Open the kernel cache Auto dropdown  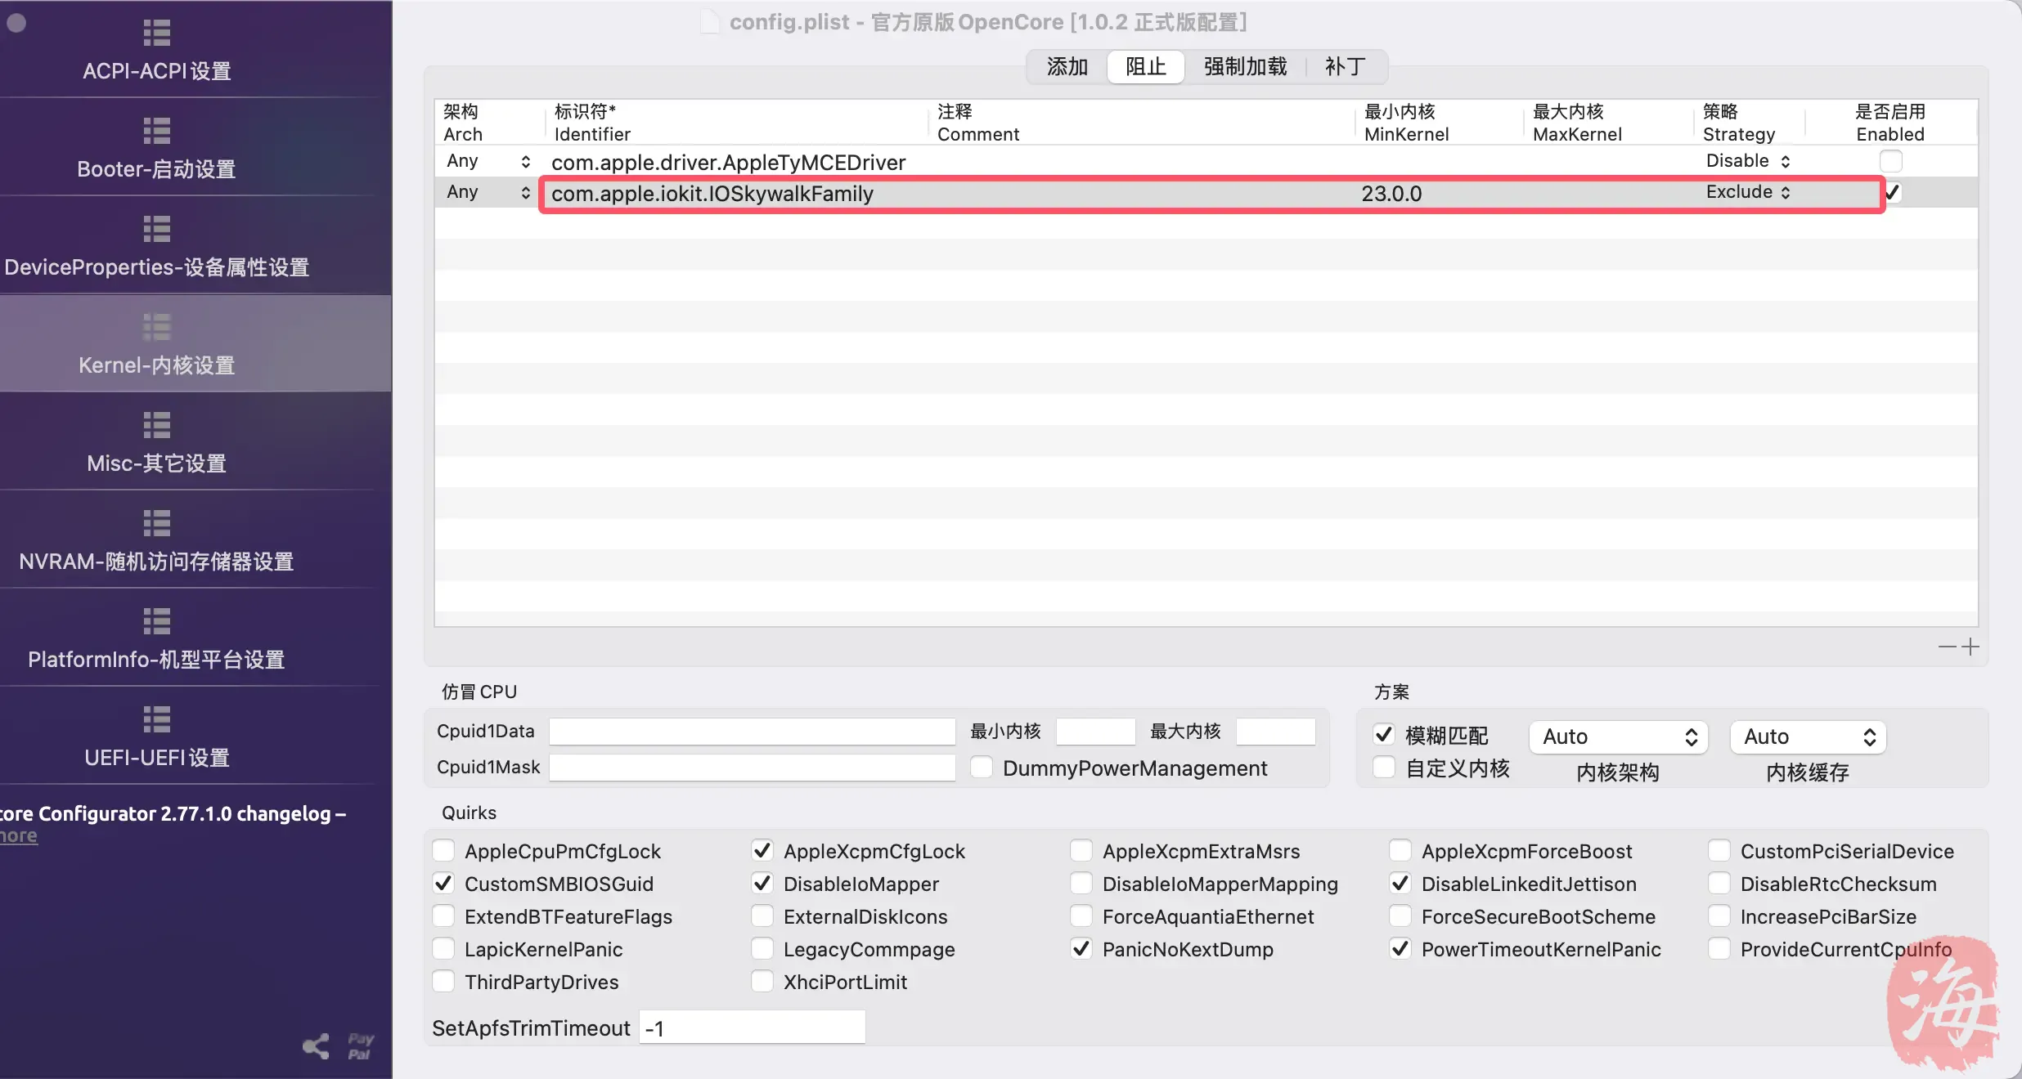tap(1808, 736)
